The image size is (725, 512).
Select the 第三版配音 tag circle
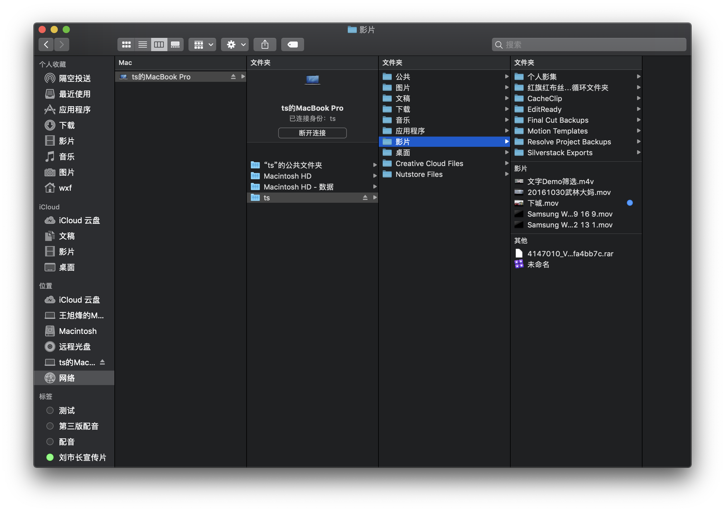point(50,426)
